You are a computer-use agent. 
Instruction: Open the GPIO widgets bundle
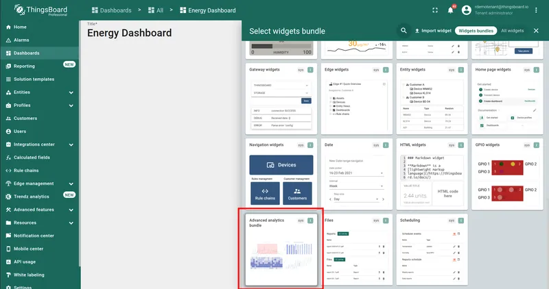507,175
